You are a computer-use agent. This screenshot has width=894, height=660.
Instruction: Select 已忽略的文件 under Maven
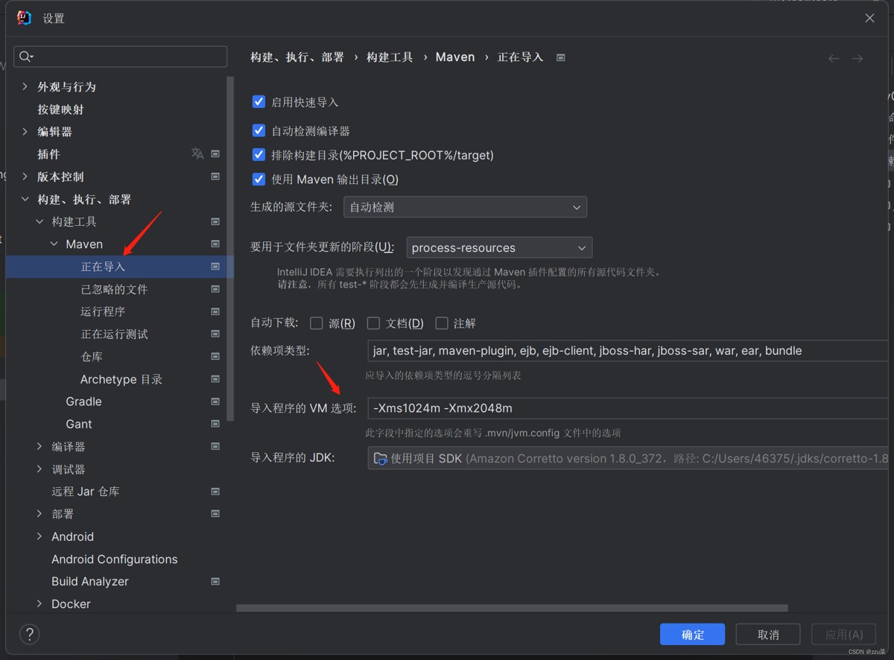pyautogui.click(x=114, y=289)
